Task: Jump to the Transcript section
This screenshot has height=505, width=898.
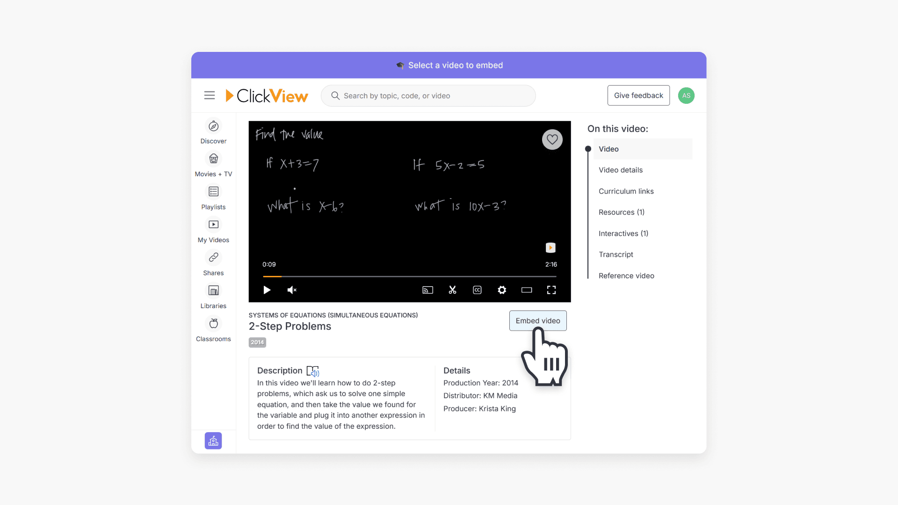Action: pyautogui.click(x=616, y=254)
